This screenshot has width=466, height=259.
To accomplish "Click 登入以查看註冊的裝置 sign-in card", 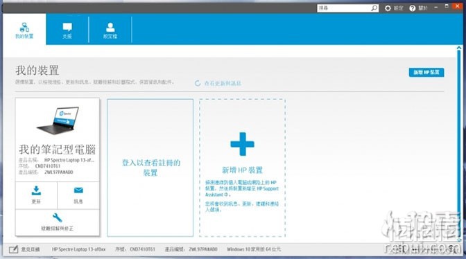I will coord(150,168).
